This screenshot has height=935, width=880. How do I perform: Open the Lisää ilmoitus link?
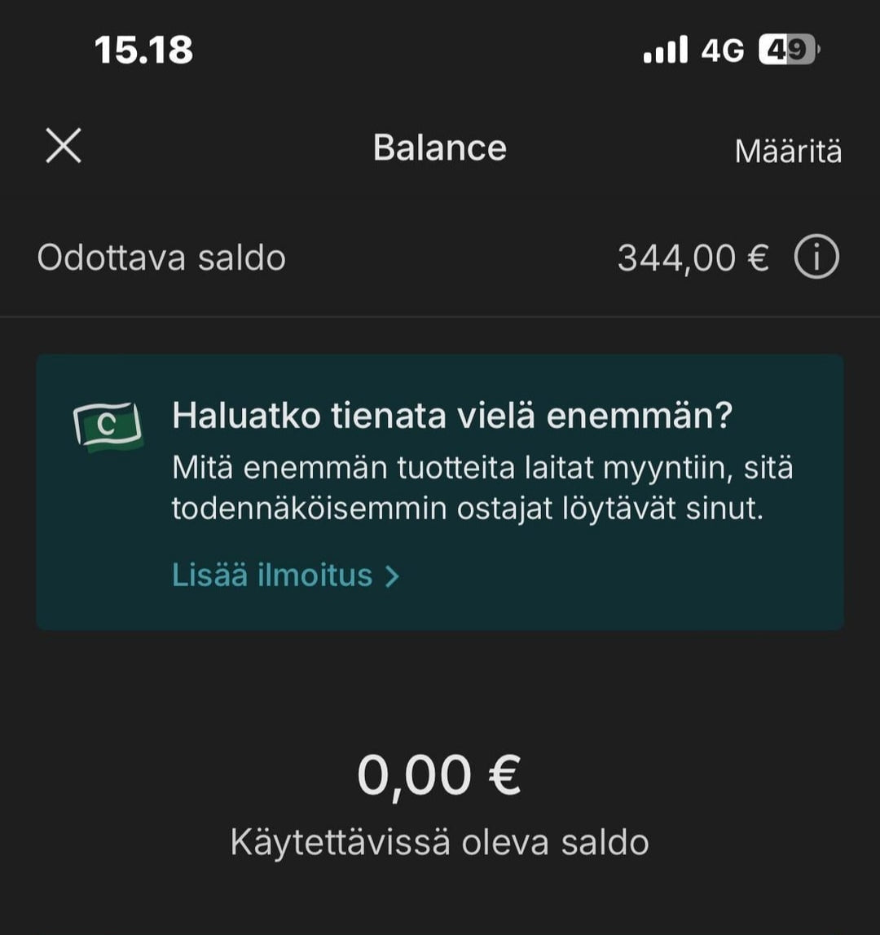[272, 576]
